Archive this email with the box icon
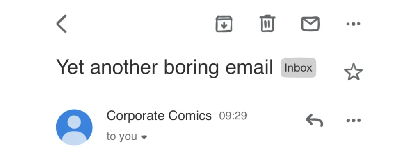The image size is (420, 161). point(224,24)
